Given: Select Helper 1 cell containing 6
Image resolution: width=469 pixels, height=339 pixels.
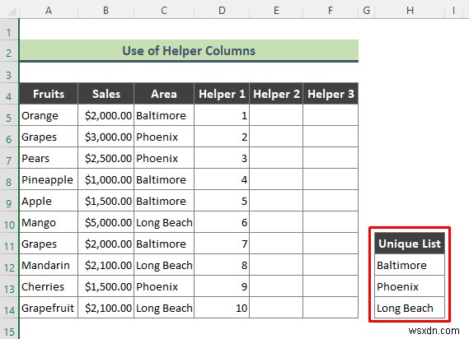Looking at the screenshot, I should [222, 222].
